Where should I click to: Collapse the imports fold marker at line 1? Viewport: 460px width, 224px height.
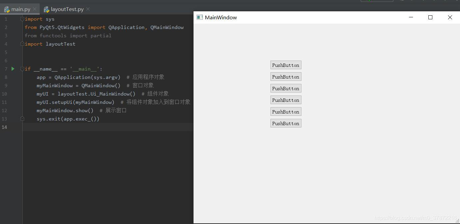coord(22,19)
